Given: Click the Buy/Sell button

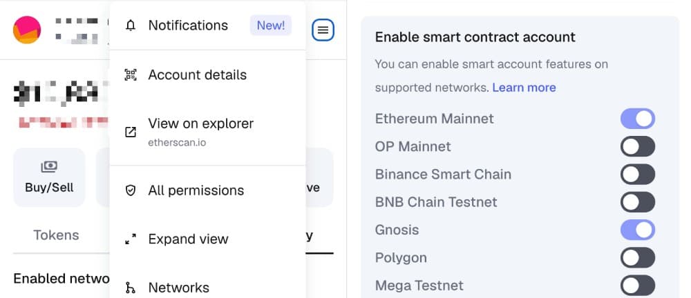Looking at the screenshot, I should [x=49, y=177].
